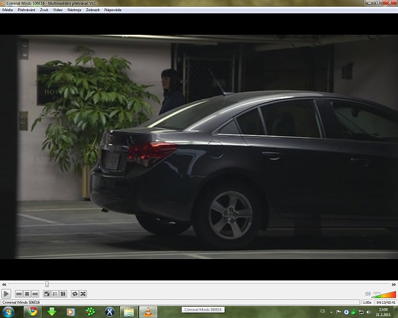Toggle fullscreen video mode
The height and width of the screenshot is (318, 398).
coord(47,294)
